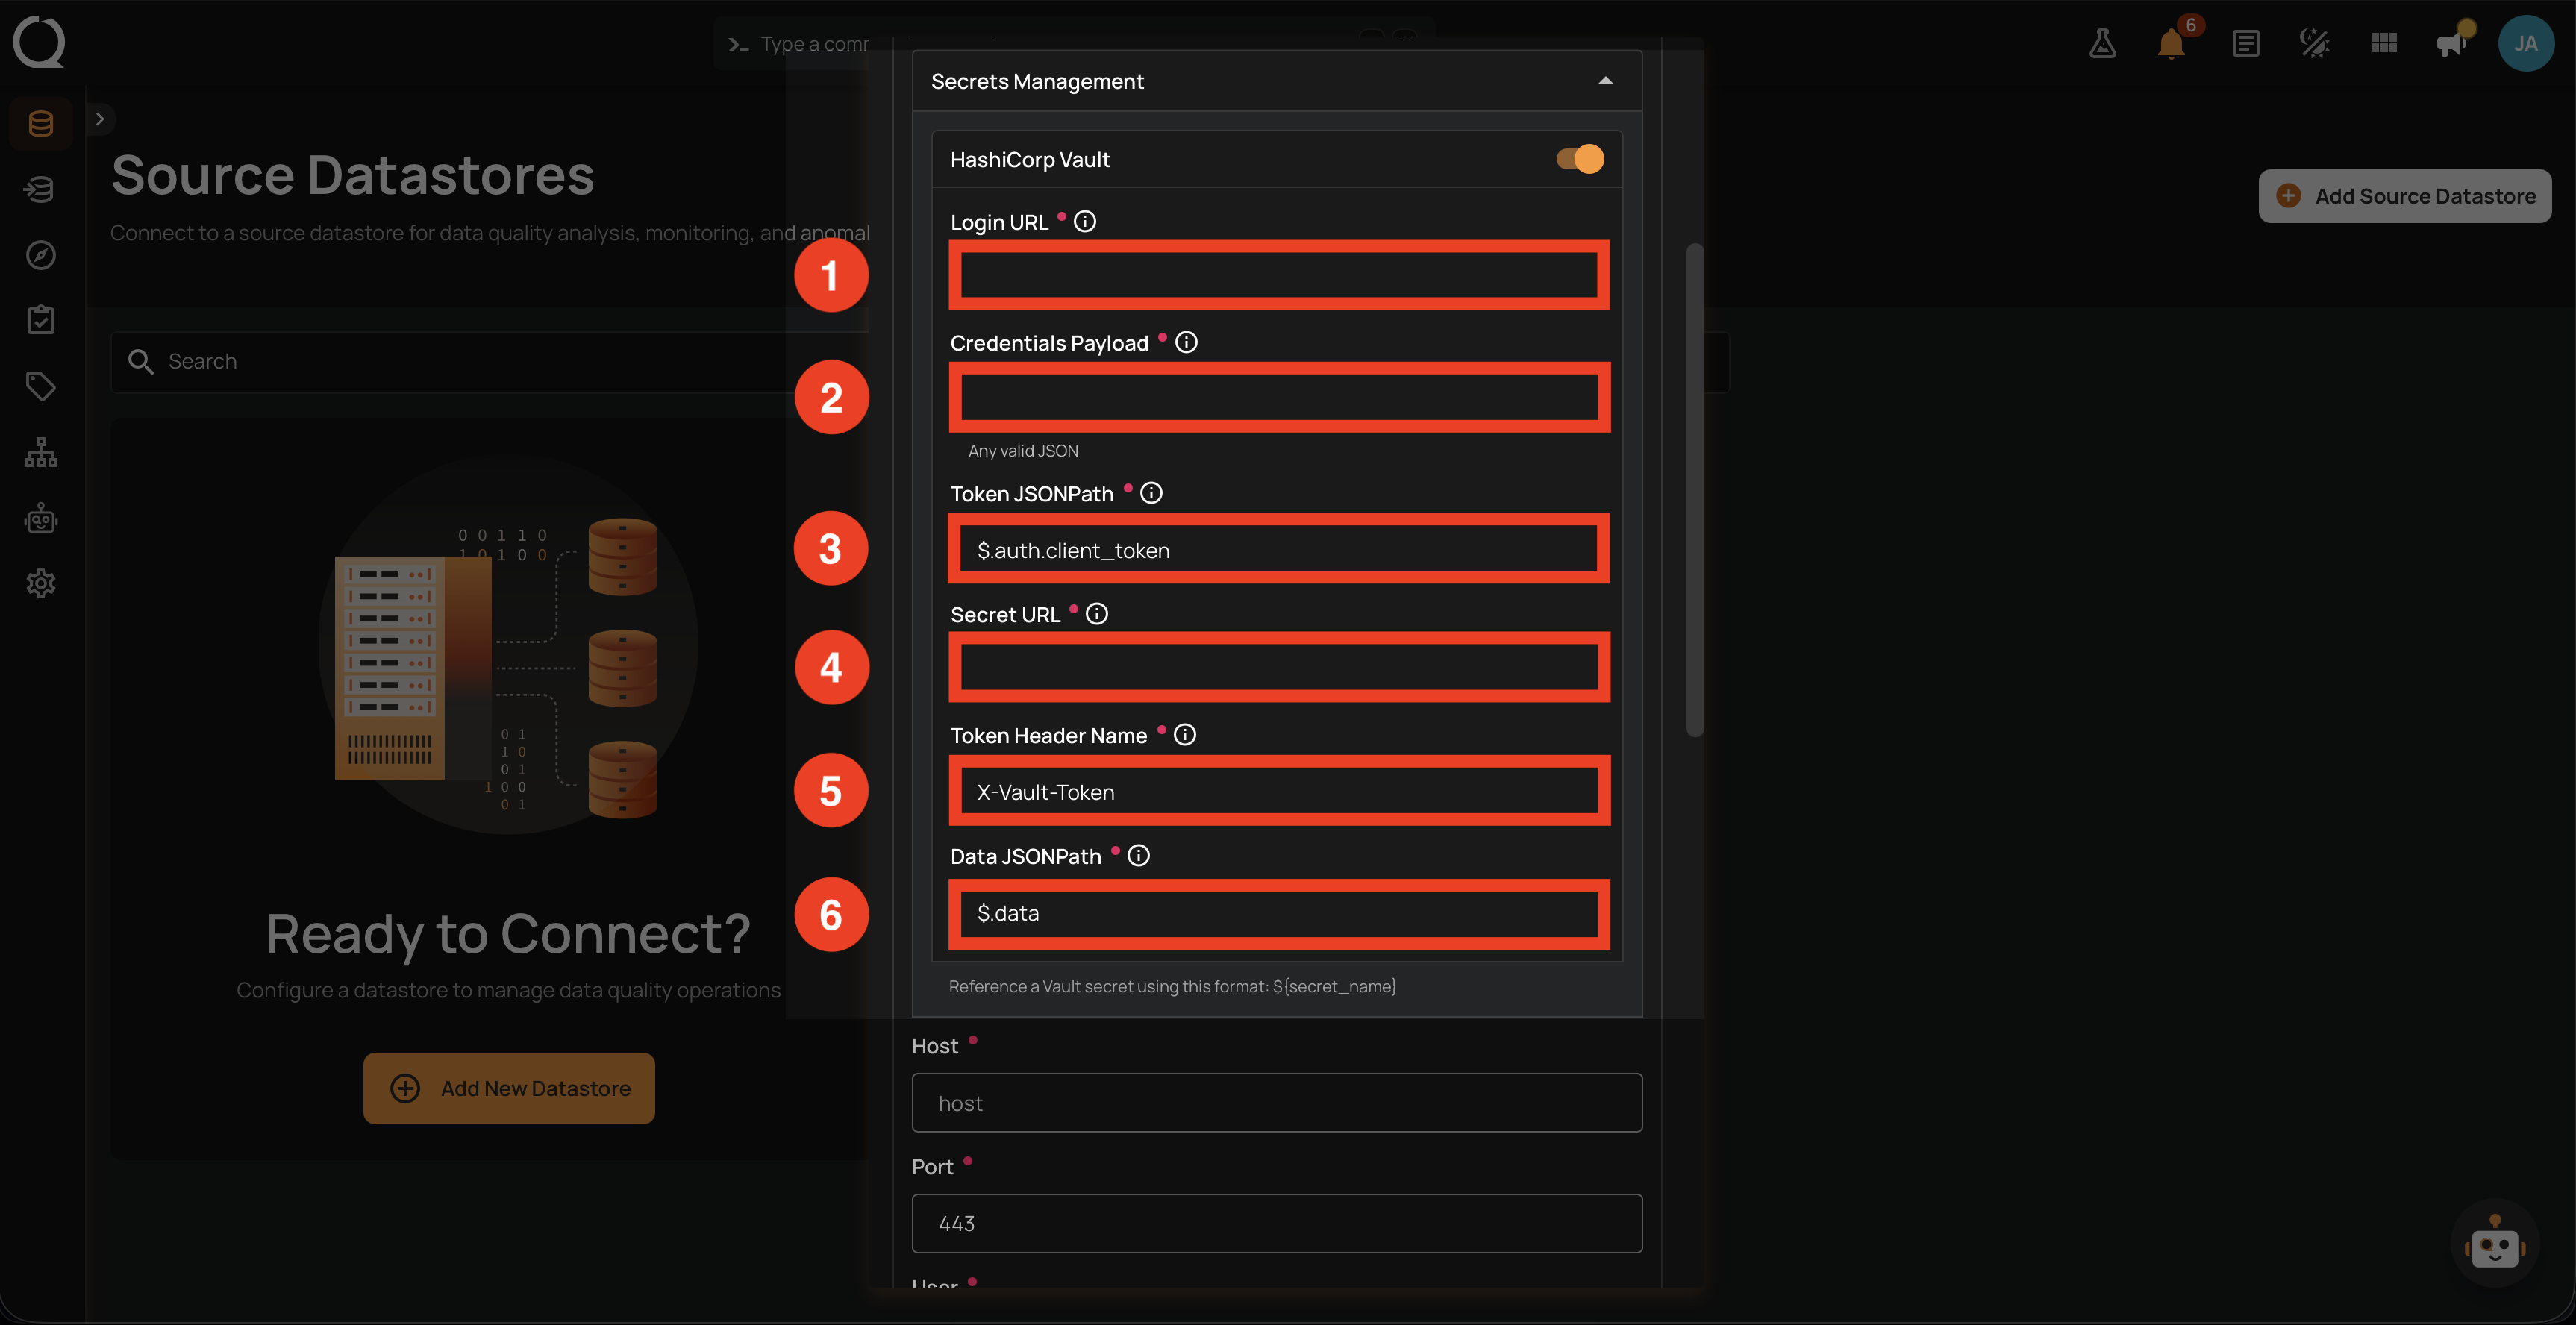Image resolution: width=2576 pixels, height=1325 pixels.
Task: Click Add New Datastore button
Action: point(509,1088)
